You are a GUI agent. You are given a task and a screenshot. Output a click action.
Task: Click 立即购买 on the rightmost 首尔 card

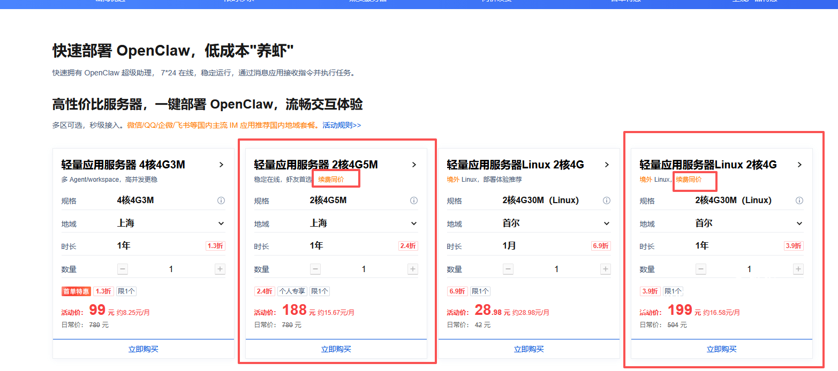coord(721,349)
